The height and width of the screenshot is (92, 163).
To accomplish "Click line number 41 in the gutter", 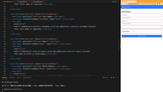I will tap(4, 64).
